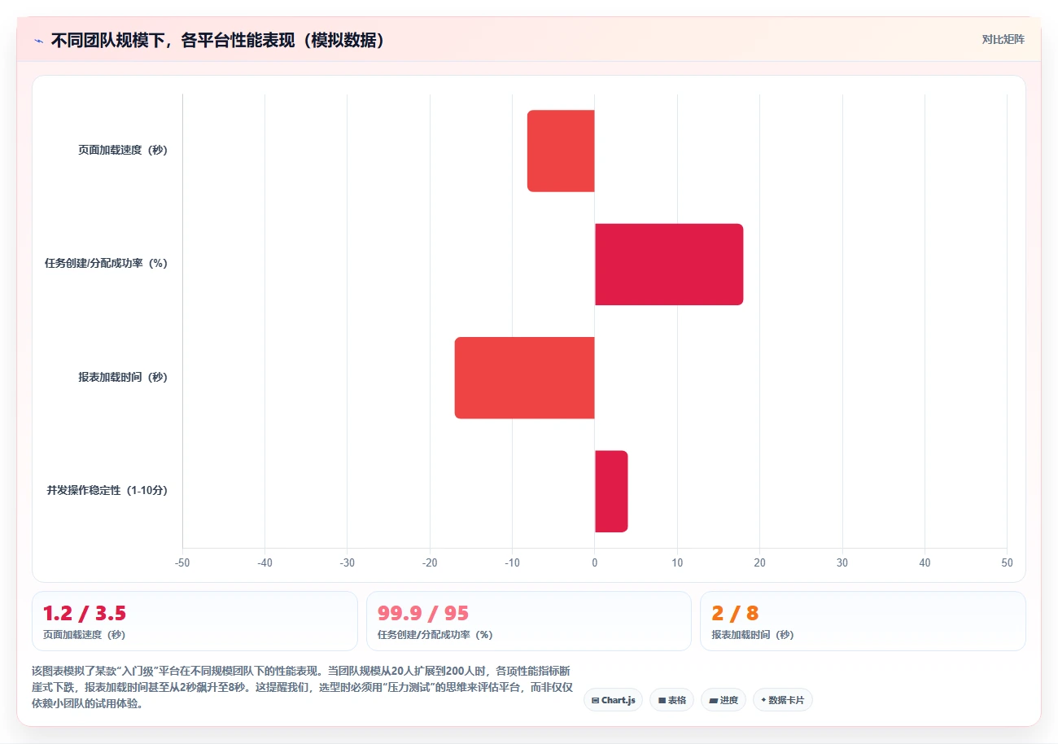
Task: Click the 0 tick on the x-axis
Action: coord(595,562)
